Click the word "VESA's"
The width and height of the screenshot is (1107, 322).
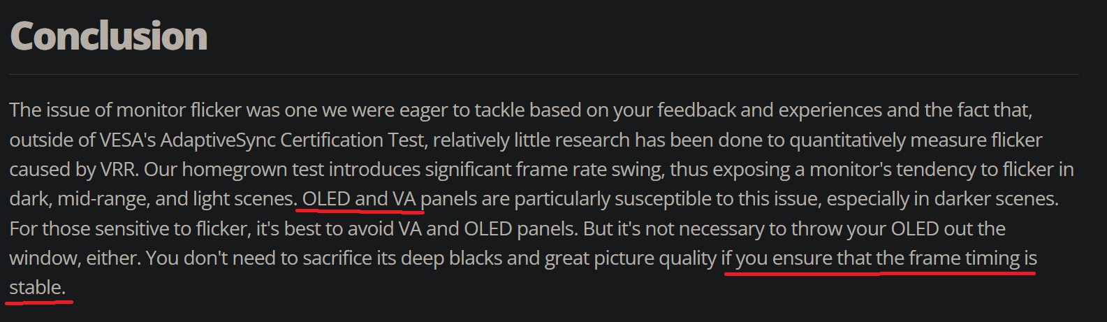coord(127,140)
